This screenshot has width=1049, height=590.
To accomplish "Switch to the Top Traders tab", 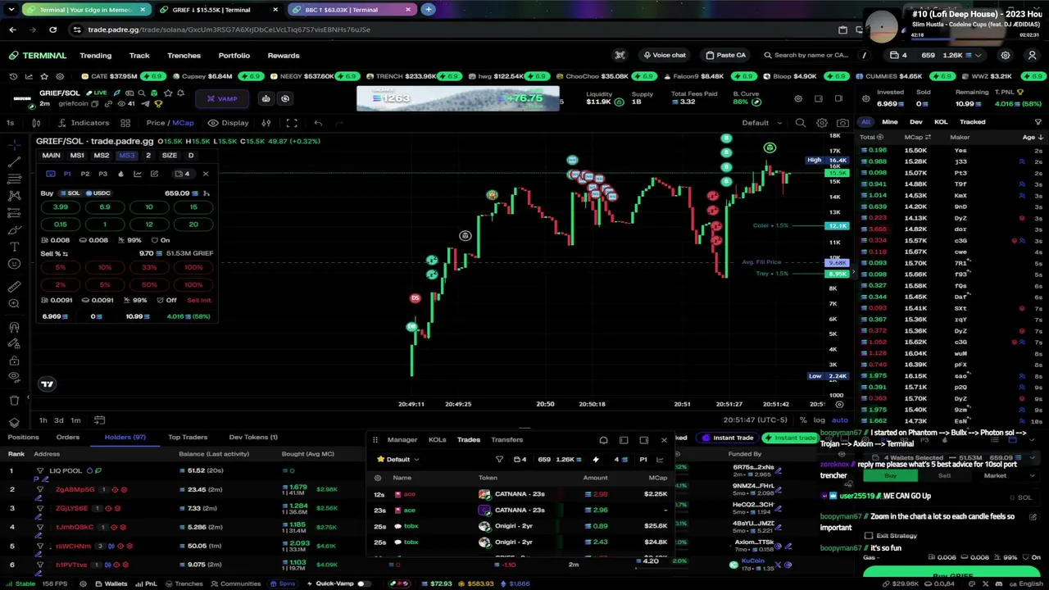I will pyautogui.click(x=188, y=437).
